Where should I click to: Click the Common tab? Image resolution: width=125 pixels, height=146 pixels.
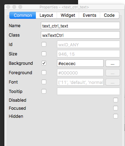[x=23, y=15]
